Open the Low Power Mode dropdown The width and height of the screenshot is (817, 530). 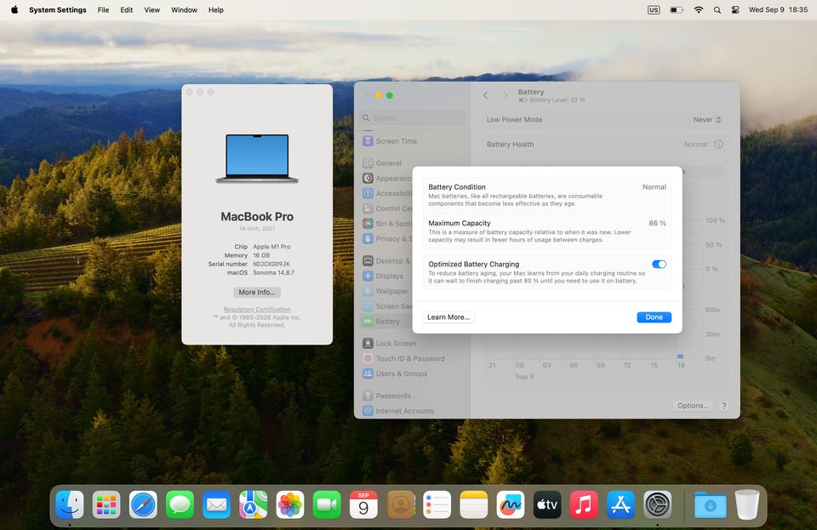click(x=707, y=119)
